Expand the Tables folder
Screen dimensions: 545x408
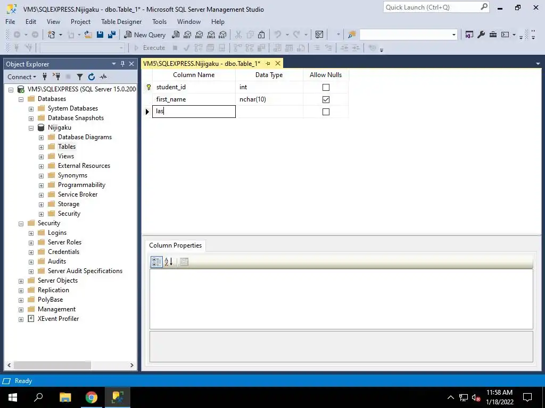(41, 147)
